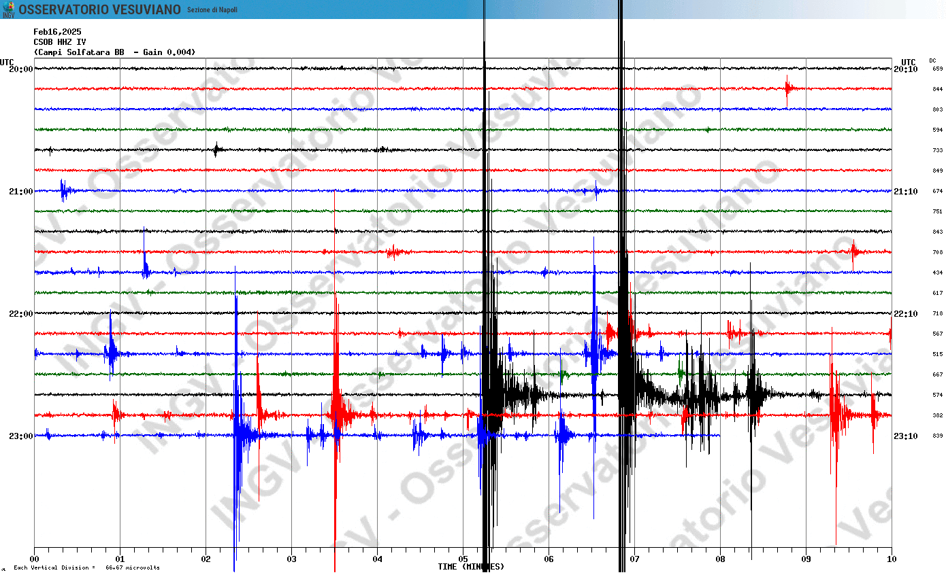The image size is (946, 577).
Task: Select the Feb16,2025 date label
Action: [57, 32]
